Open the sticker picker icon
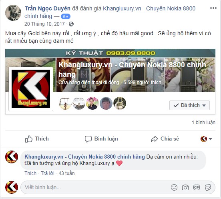The height and width of the screenshot is (199, 221). 208,187
